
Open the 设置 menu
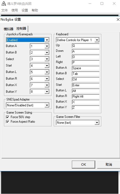click(25, 10)
